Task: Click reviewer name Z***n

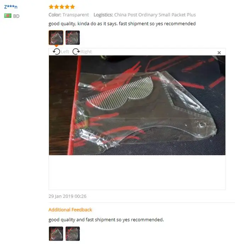Action: 11,7
